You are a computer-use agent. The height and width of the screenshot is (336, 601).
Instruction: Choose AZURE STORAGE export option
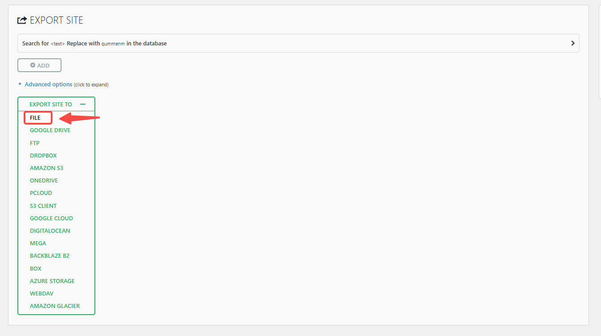[52, 281]
